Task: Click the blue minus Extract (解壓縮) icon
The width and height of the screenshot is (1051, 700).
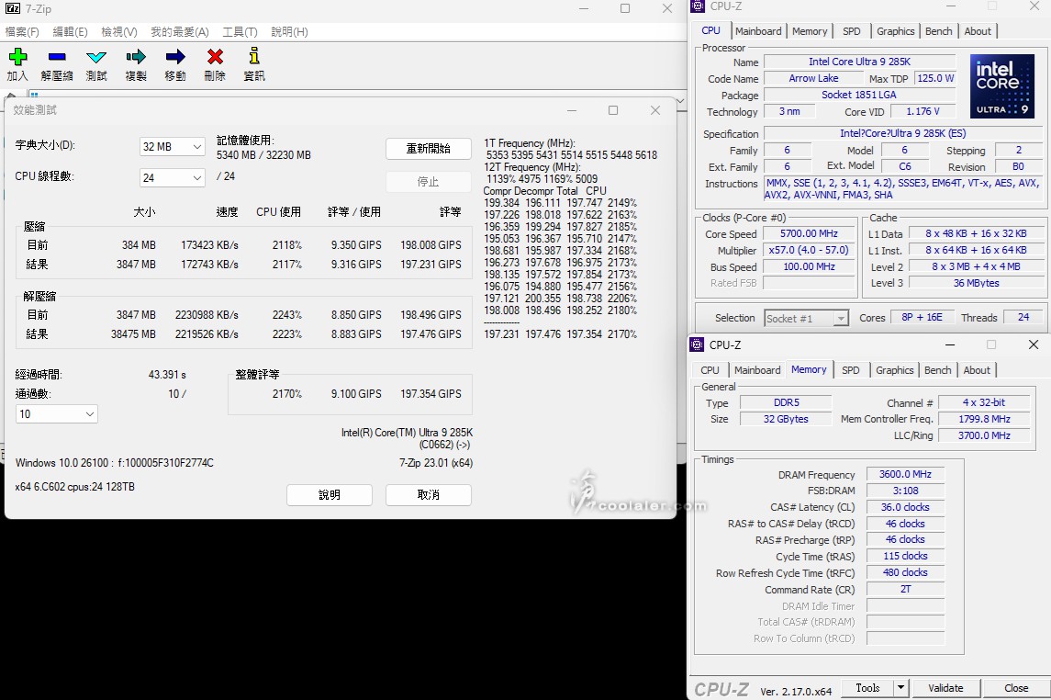Action: coord(57,58)
